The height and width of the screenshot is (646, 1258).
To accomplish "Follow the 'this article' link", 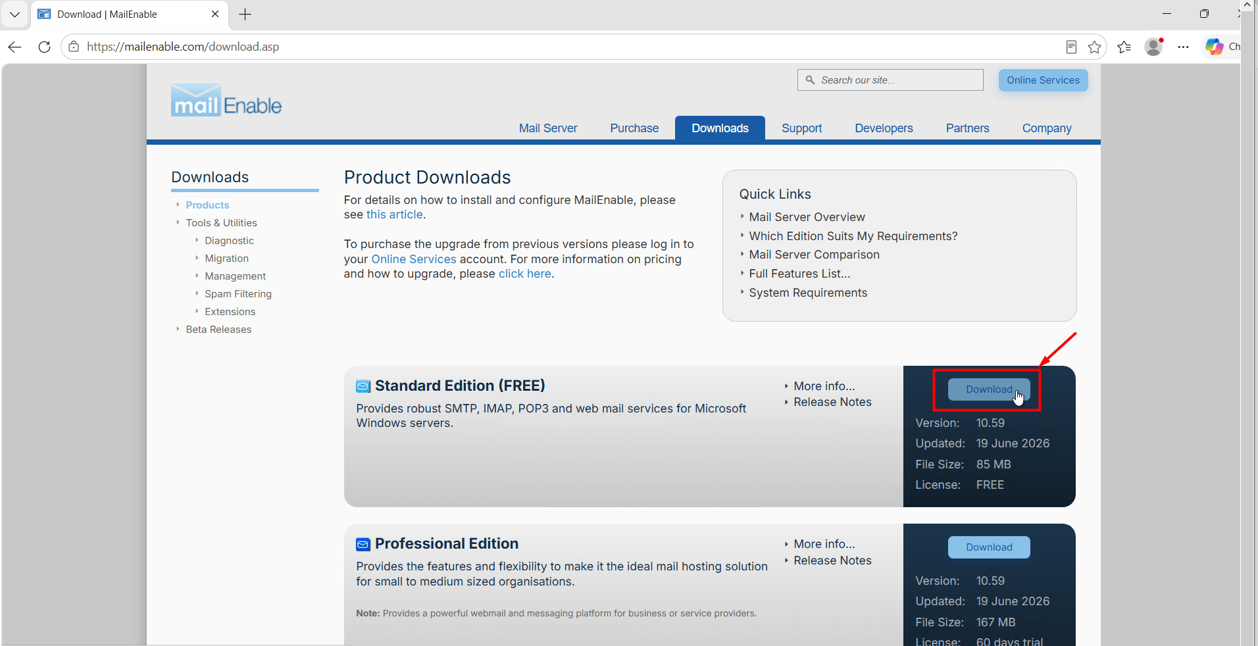I will 395,214.
